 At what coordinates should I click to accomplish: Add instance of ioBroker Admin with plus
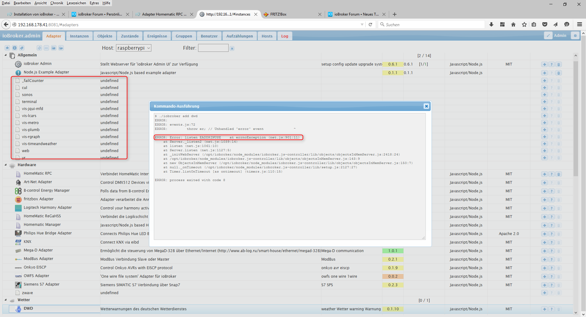click(x=544, y=64)
